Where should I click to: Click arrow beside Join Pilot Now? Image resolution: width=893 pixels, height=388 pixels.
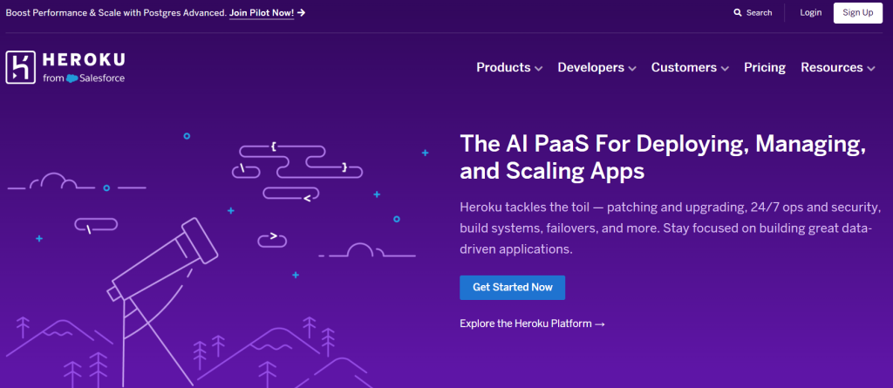(x=301, y=12)
